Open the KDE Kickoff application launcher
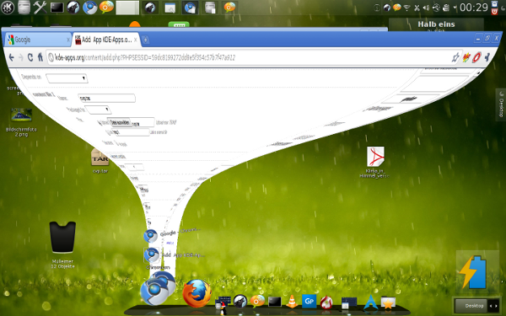The height and width of the screenshot is (316, 506). tap(7, 8)
